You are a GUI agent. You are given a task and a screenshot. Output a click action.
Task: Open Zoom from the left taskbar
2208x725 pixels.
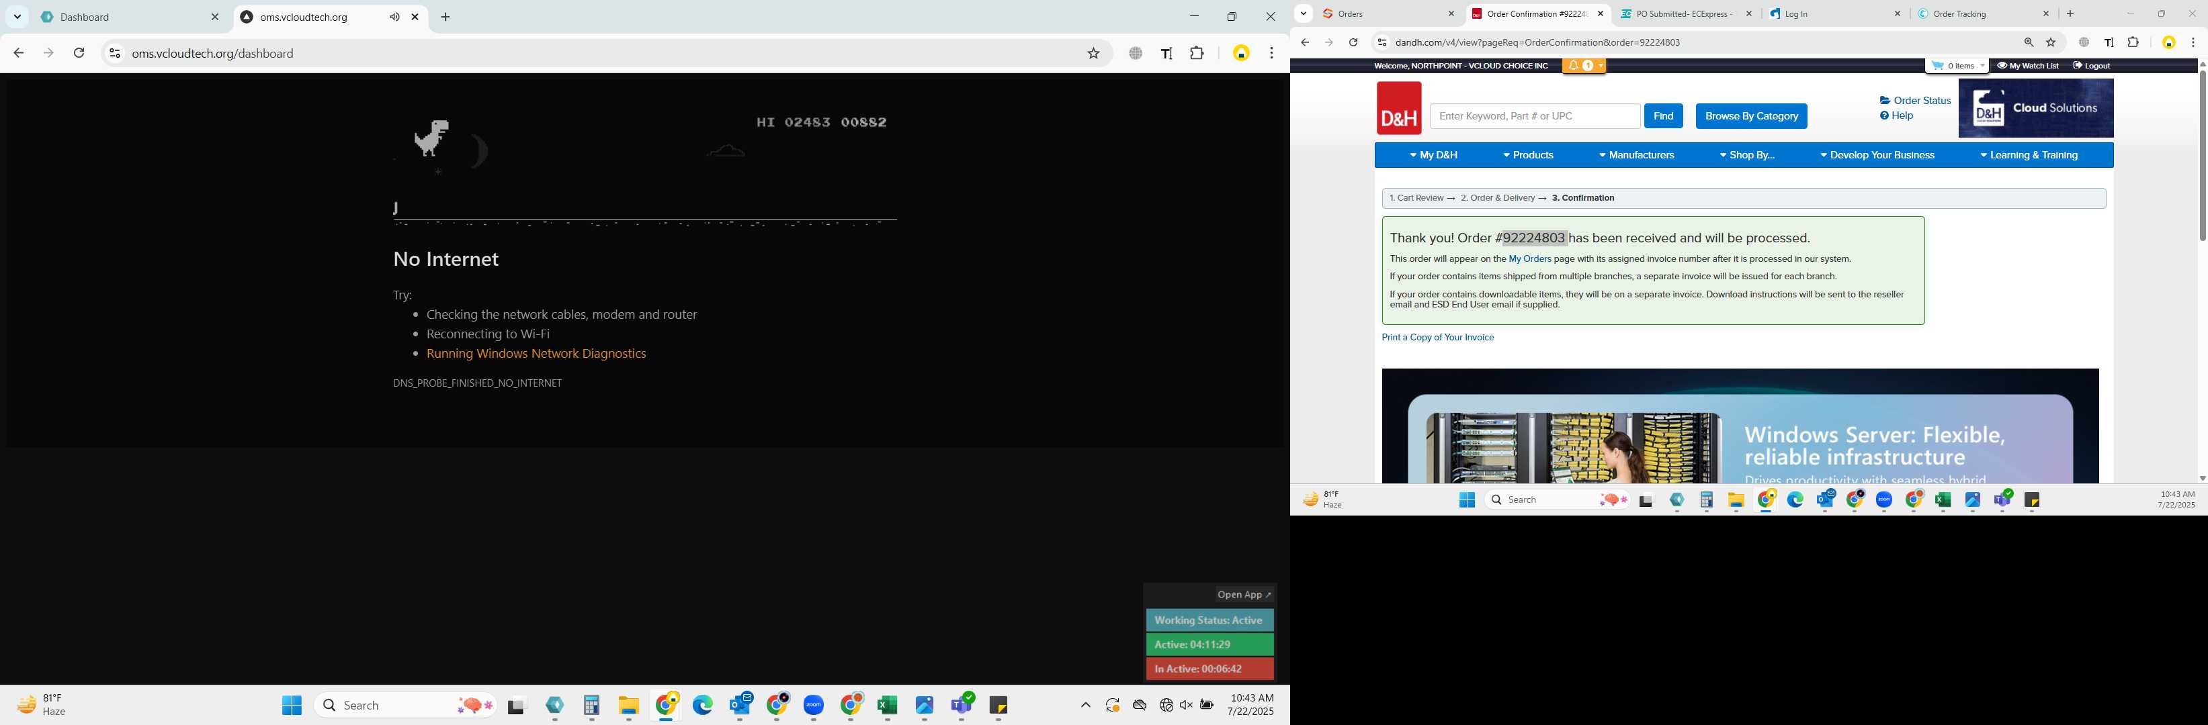(814, 706)
